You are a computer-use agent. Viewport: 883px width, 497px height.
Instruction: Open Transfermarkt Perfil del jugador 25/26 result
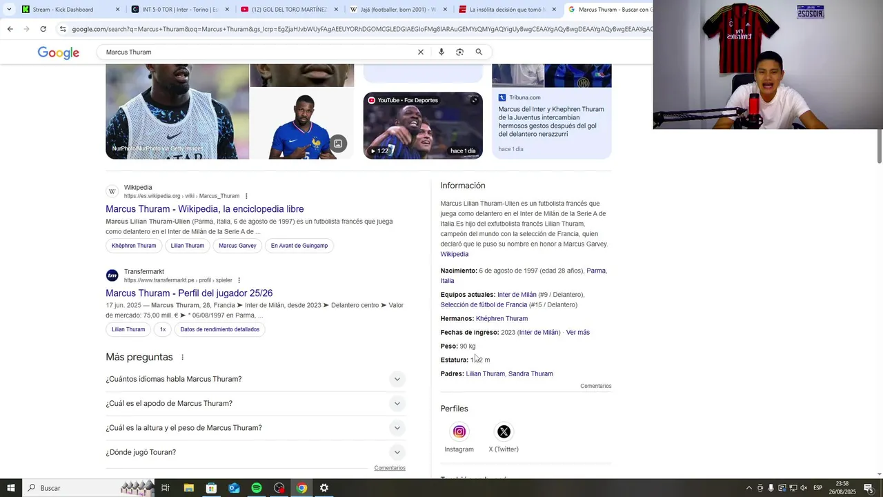click(189, 293)
